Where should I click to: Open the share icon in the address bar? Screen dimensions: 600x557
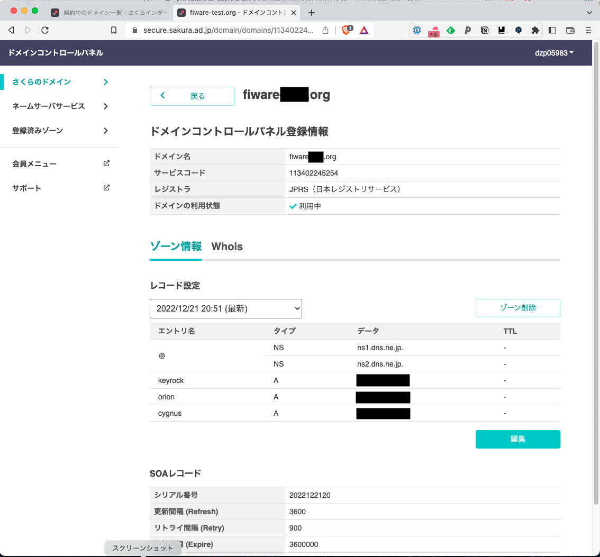point(325,30)
